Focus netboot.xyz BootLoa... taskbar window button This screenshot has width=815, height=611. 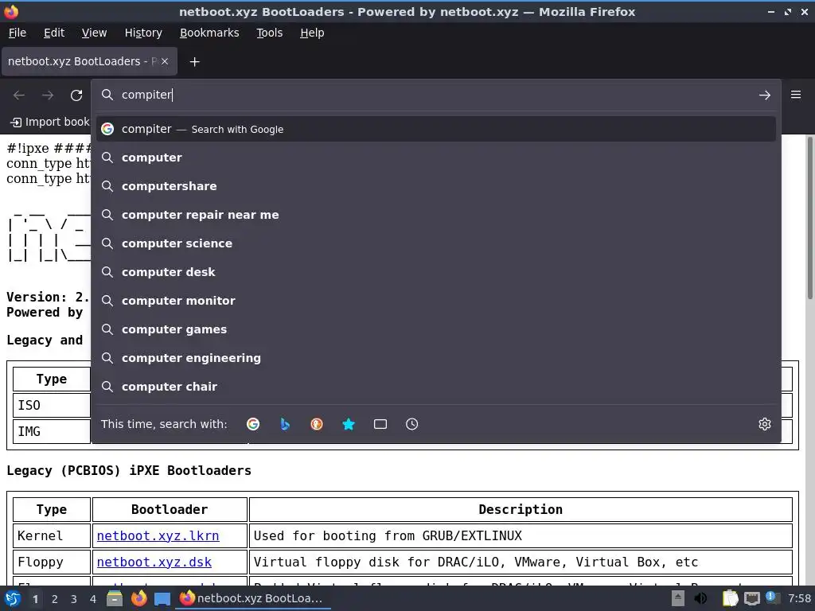252,598
